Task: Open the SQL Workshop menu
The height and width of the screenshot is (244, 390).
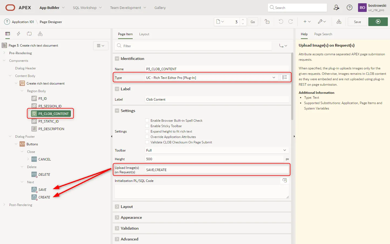Action: click(87, 8)
